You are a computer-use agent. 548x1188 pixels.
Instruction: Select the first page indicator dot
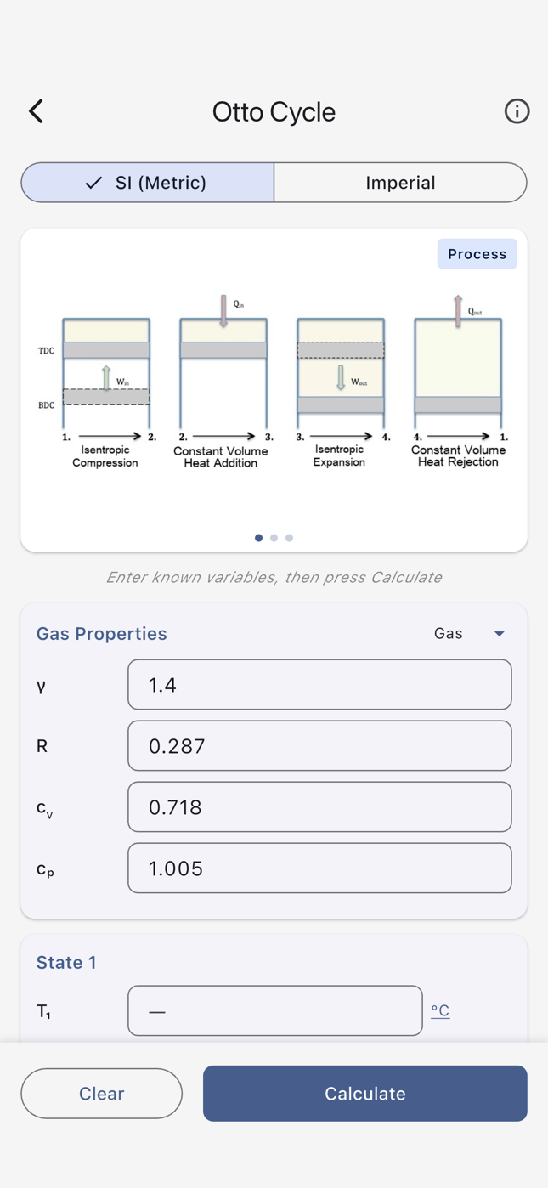(x=258, y=538)
